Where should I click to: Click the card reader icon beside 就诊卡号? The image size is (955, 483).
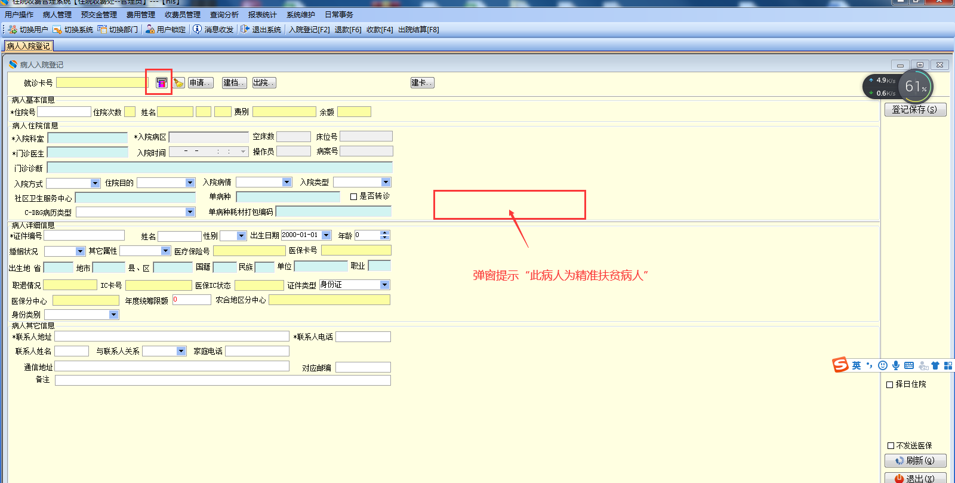(161, 83)
